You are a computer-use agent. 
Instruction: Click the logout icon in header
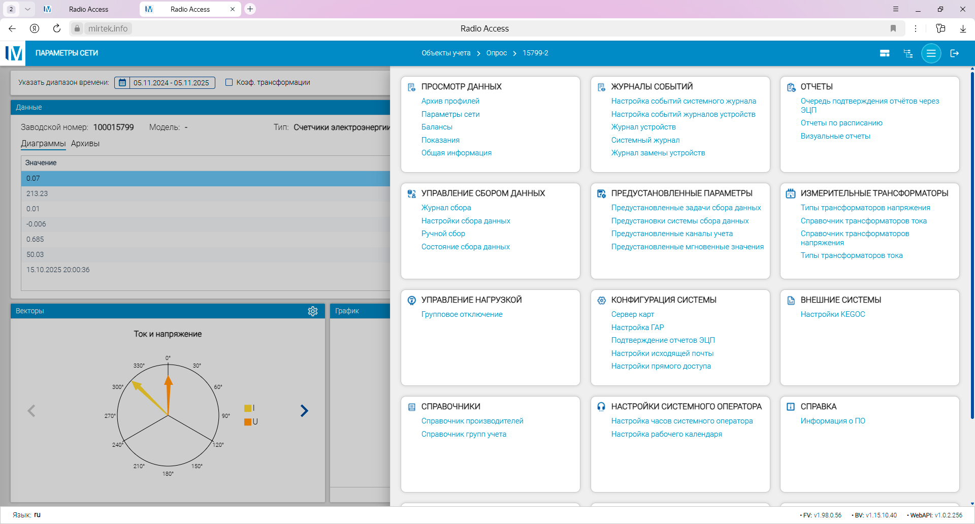tap(955, 53)
